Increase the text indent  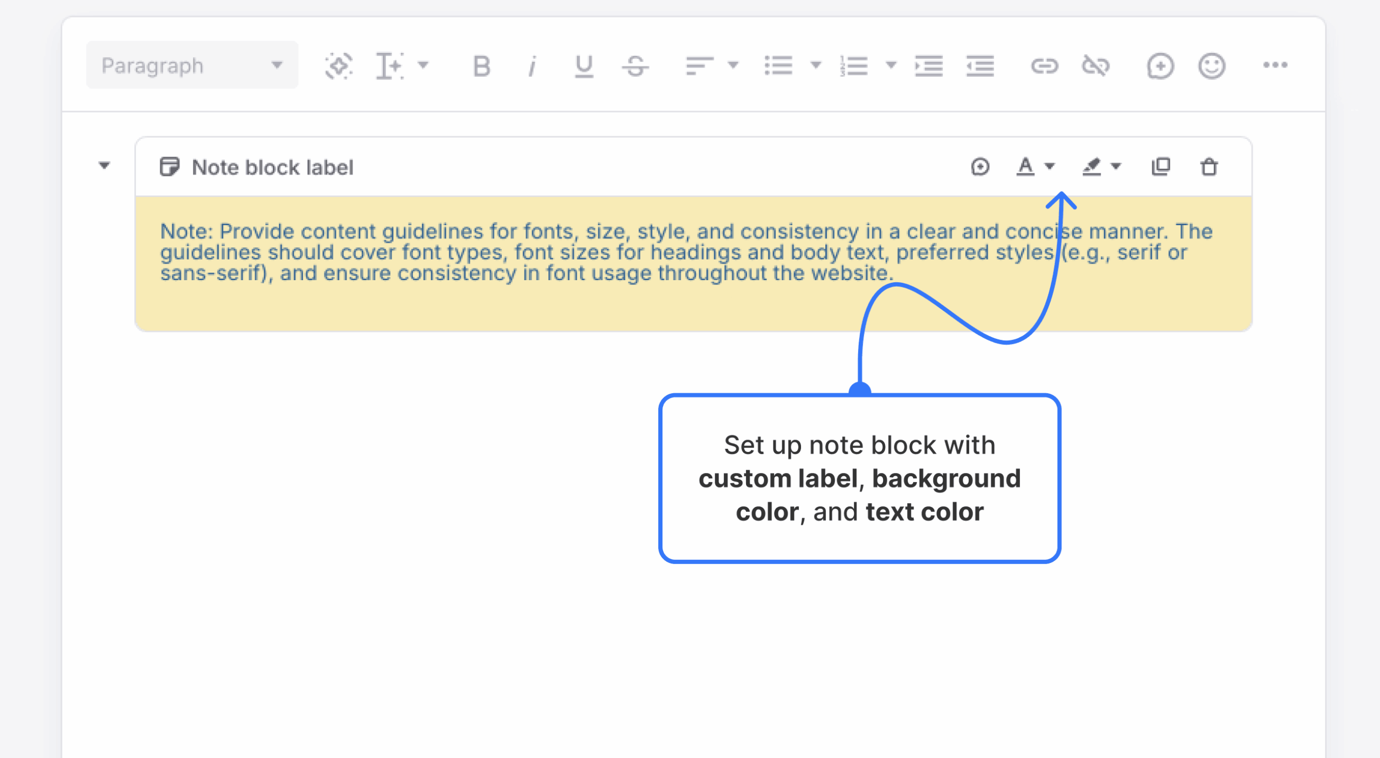[928, 66]
